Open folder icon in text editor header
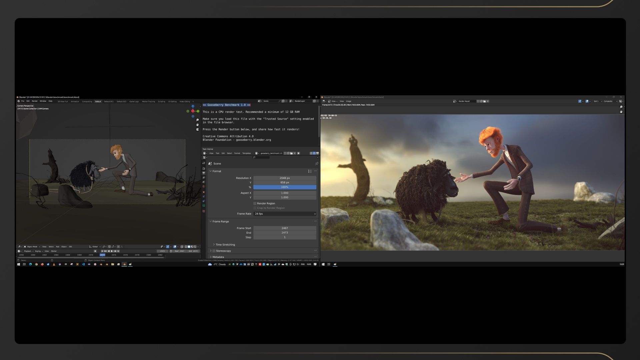The height and width of the screenshot is (360, 640). [x=291, y=153]
